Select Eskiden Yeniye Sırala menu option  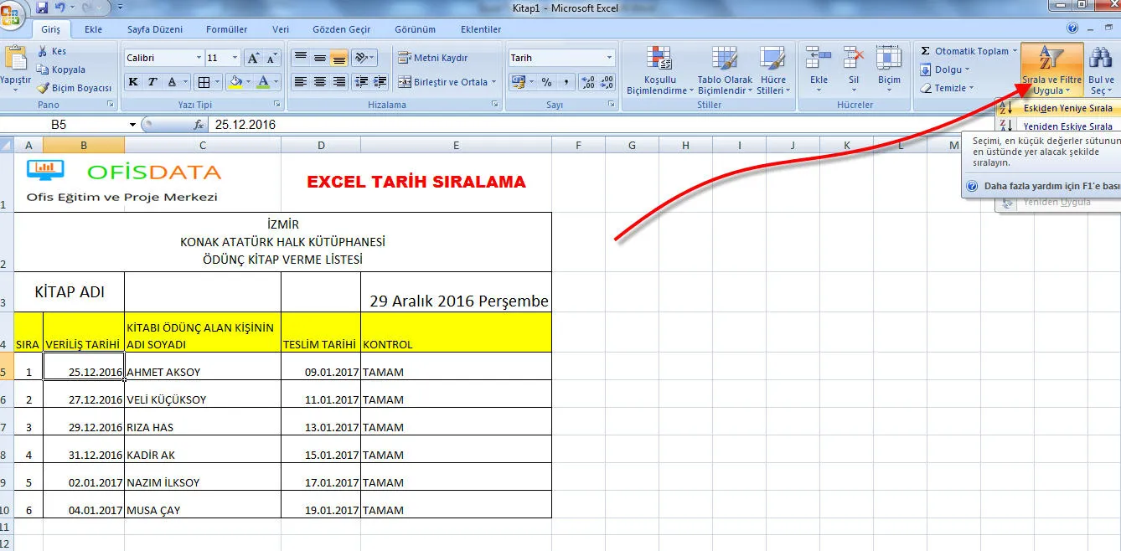[1067, 108]
